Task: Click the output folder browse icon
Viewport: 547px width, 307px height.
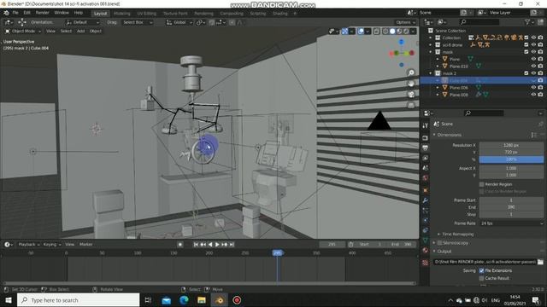Action: click(540, 262)
